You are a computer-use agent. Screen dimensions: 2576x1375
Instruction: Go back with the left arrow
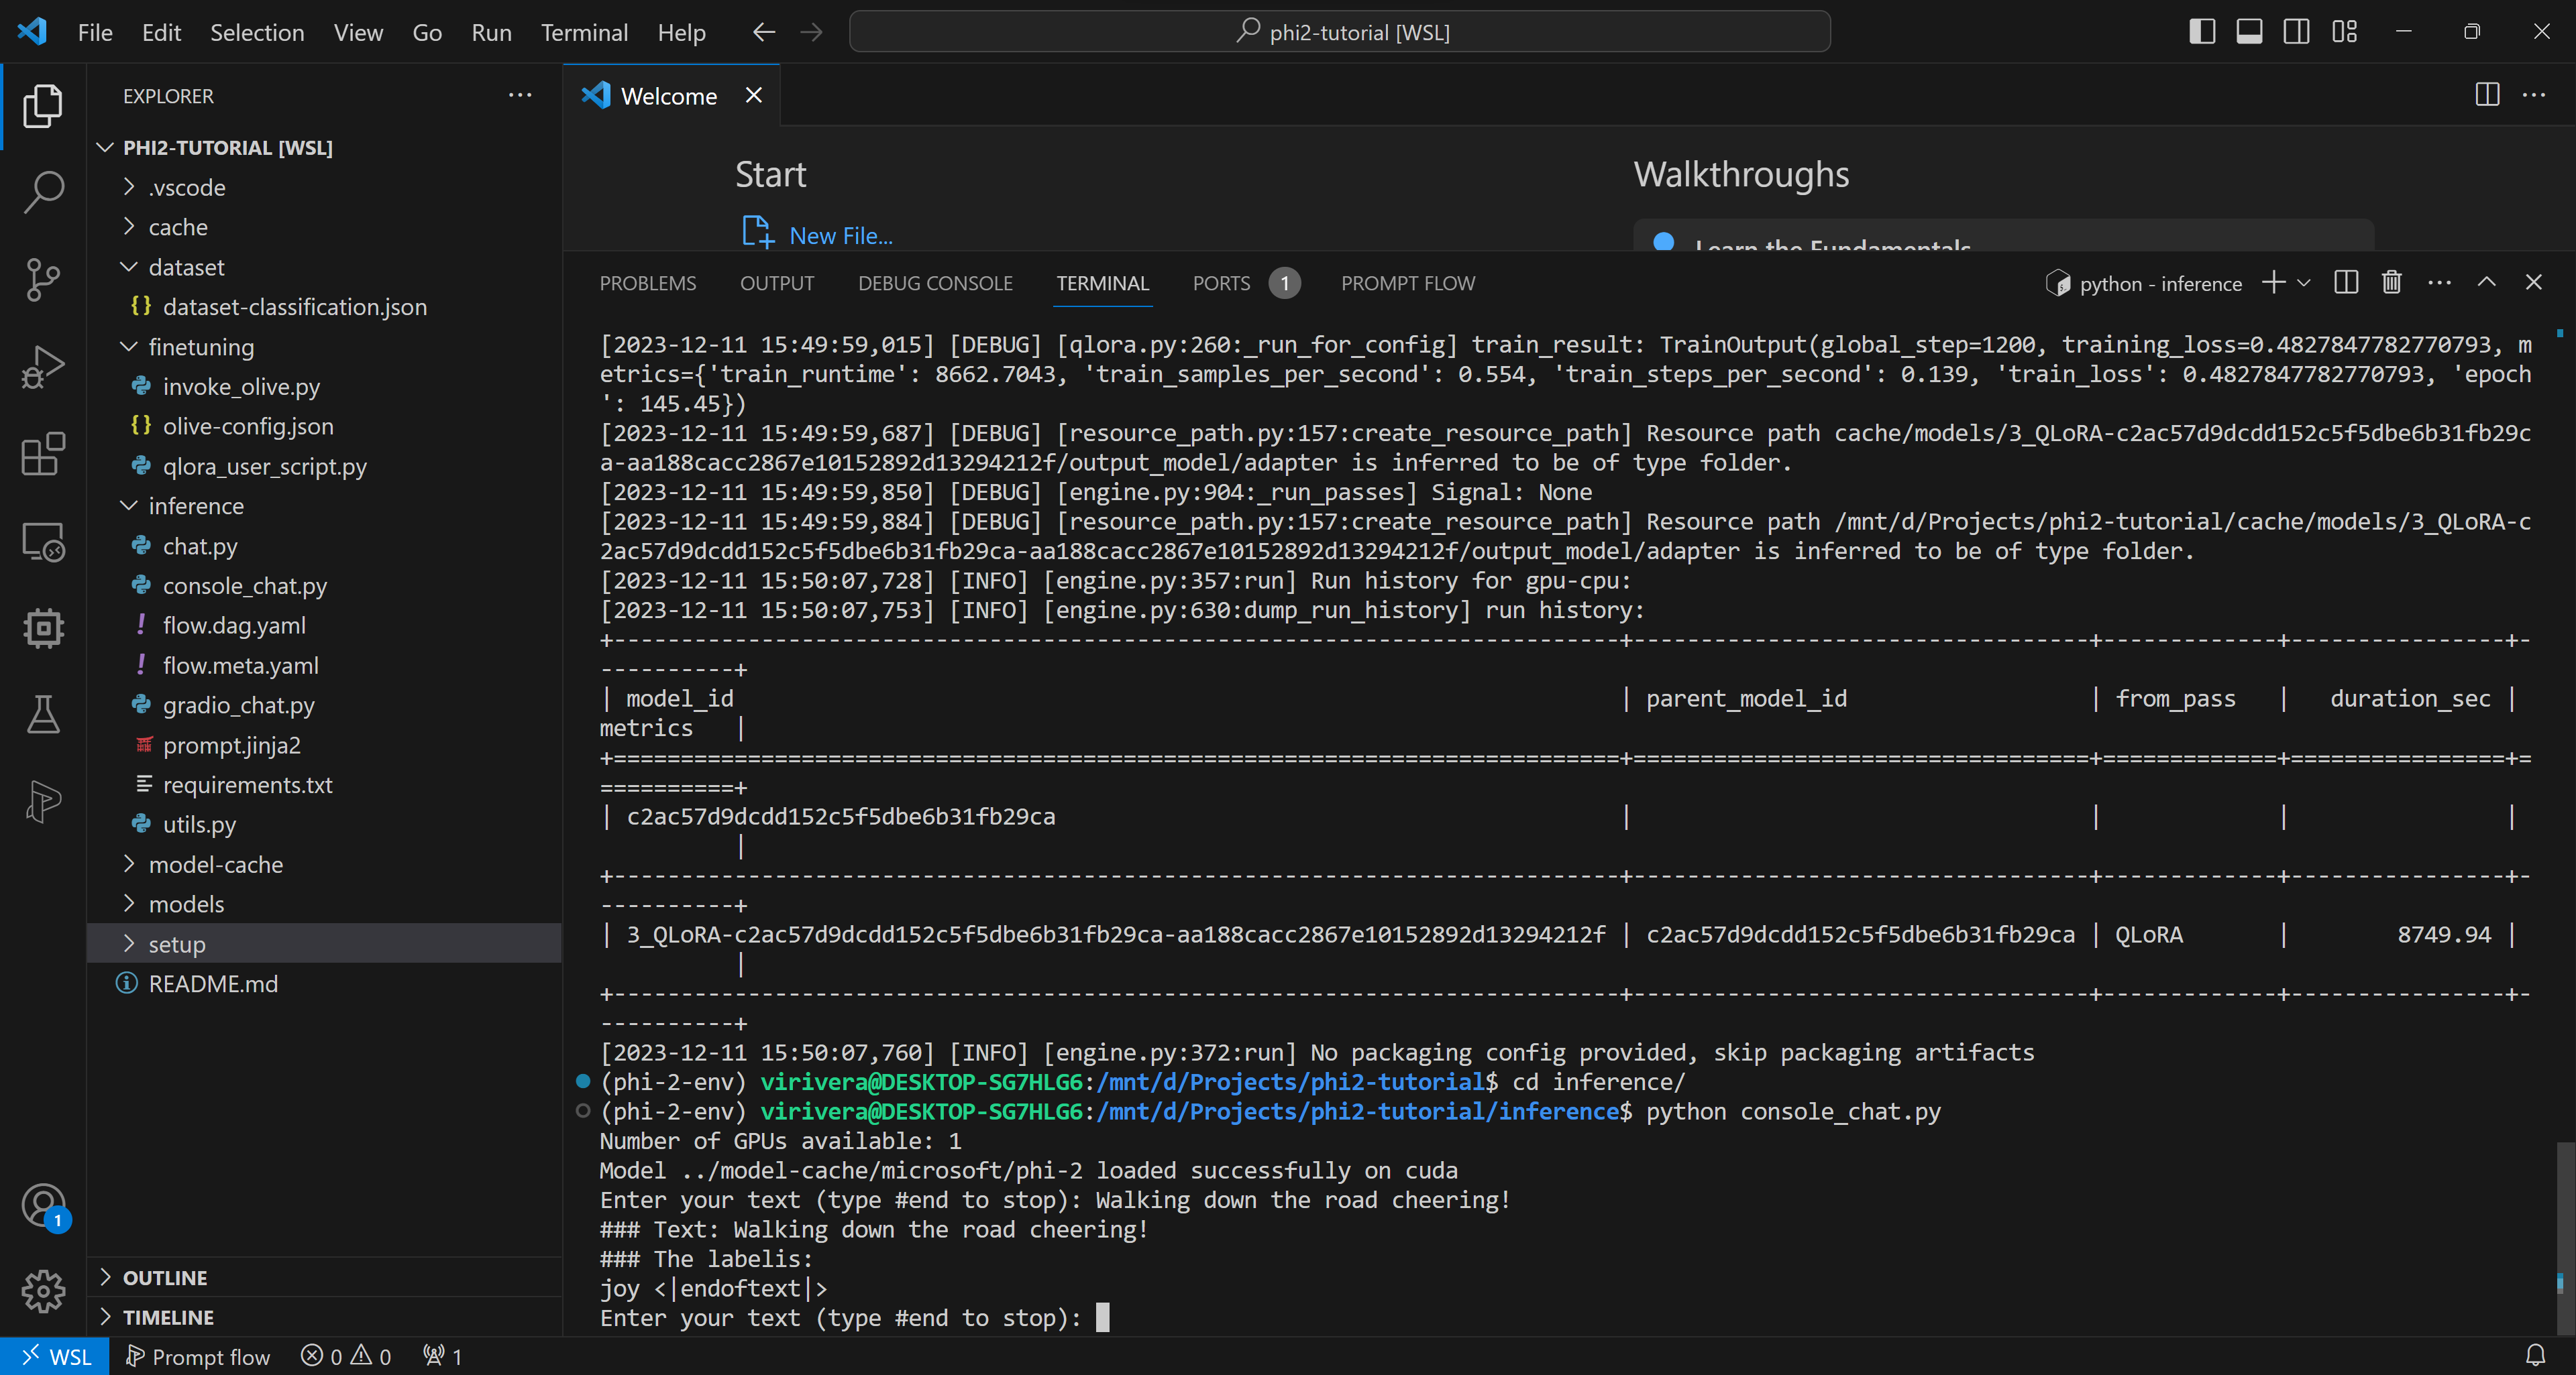point(764,32)
